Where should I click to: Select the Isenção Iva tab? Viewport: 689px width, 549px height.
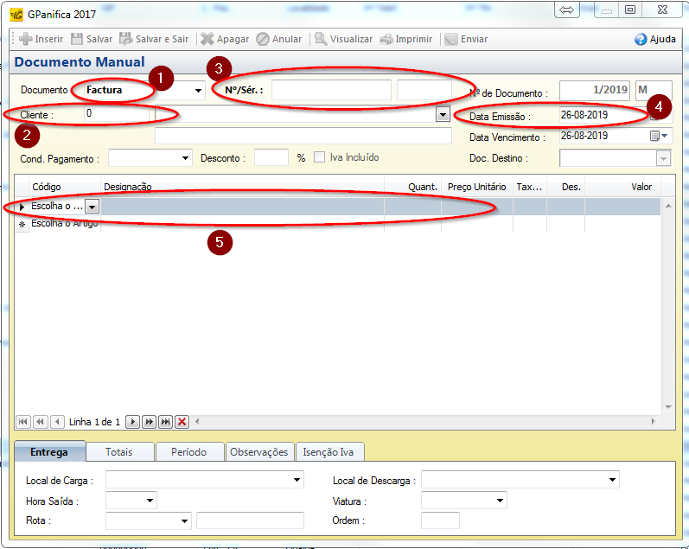[x=329, y=452]
